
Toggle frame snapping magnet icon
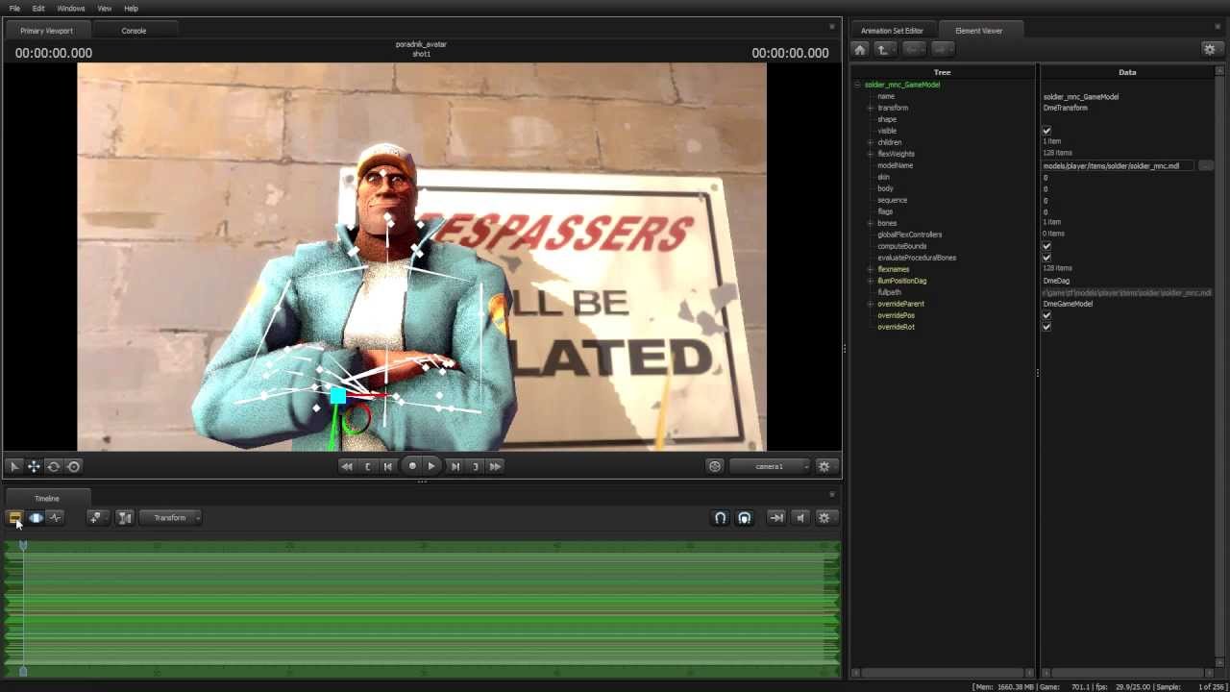[721, 518]
